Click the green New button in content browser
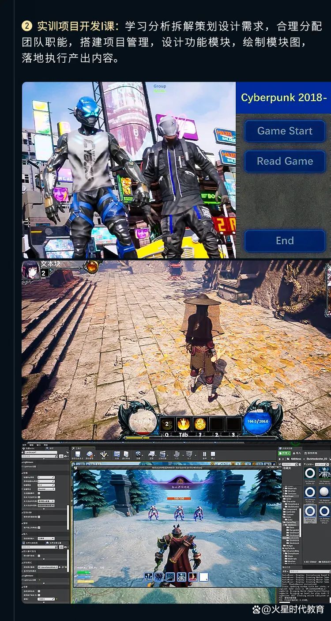The width and height of the screenshot is (331, 621). click(284, 453)
